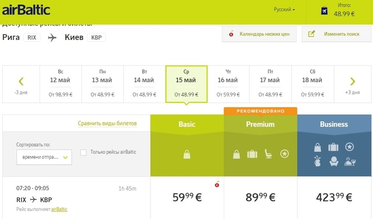This screenshot has width=373, height=219.
Task: Click the small airplane icon between RIX KBP
Action: pyautogui.click(x=33, y=199)
